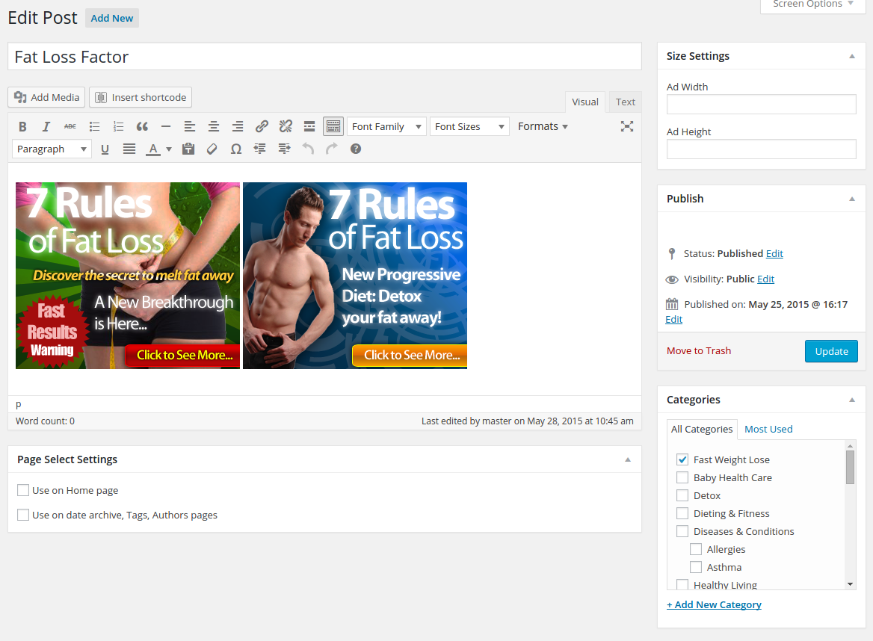Insert a bulleted list
The width and height of the screenshot is (873, 641).
click(95, 127)
